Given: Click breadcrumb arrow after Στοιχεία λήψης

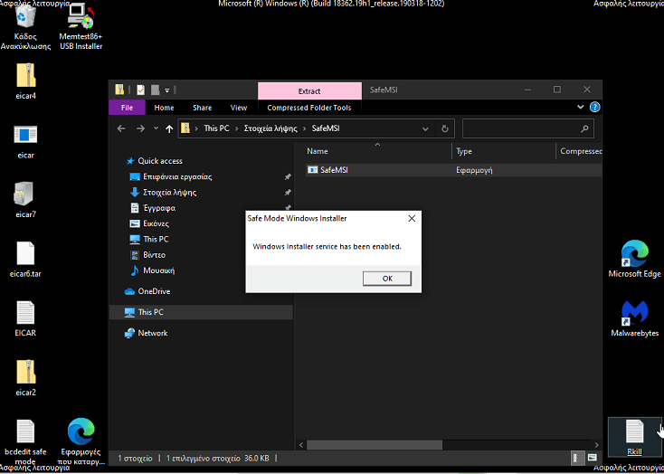Looking at the screenshot, I should pyautogui.click(x=305, y=128).
